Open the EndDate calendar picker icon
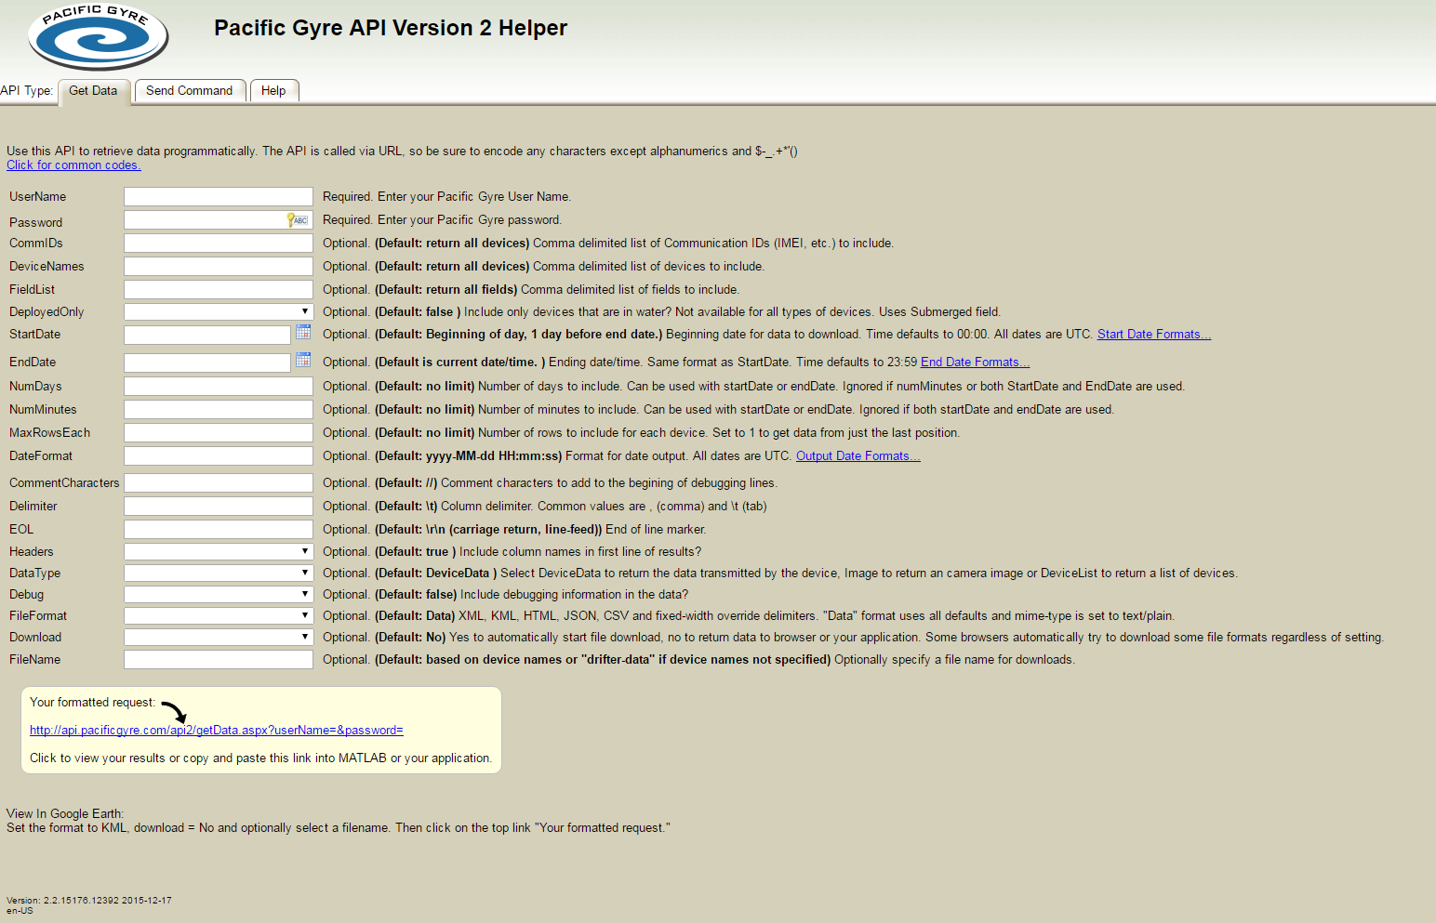 [303, 360]
